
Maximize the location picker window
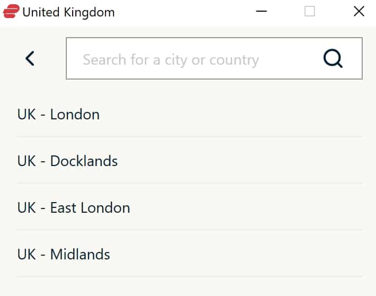[x=310, y=11]
